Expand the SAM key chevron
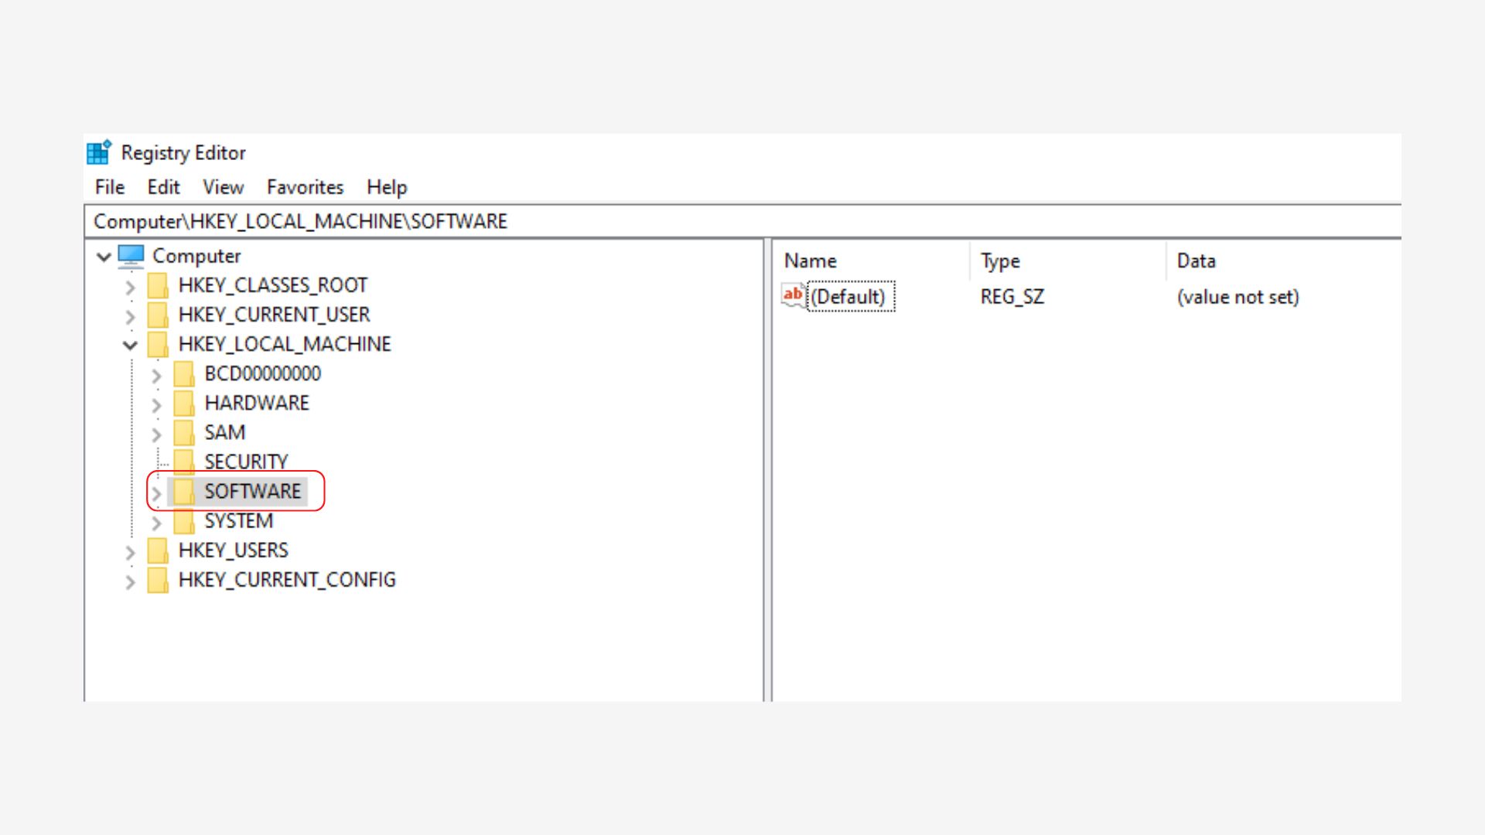 click(156, 434)
